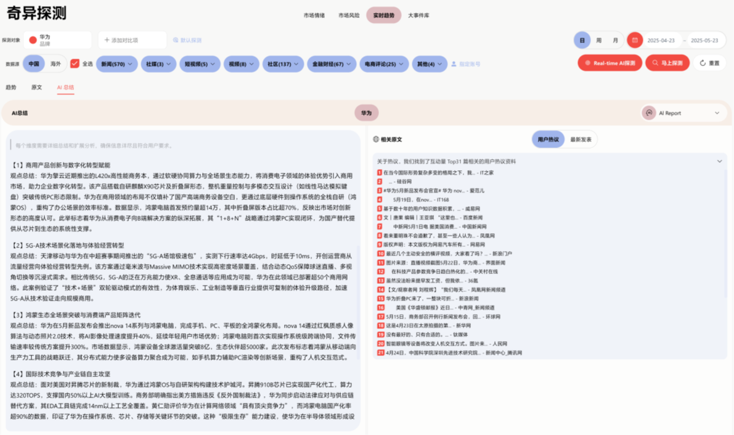Click the 马上探测 button

tap(667, 63)
